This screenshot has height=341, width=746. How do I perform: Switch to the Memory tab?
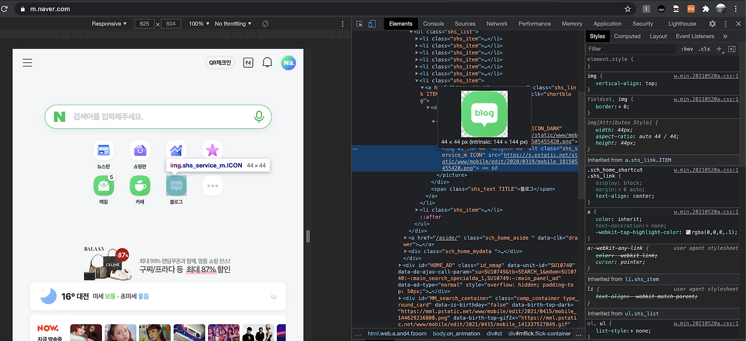point(572,24)
